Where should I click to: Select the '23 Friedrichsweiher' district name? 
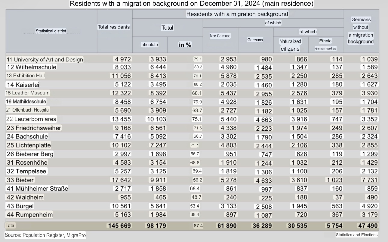point(34,128)
